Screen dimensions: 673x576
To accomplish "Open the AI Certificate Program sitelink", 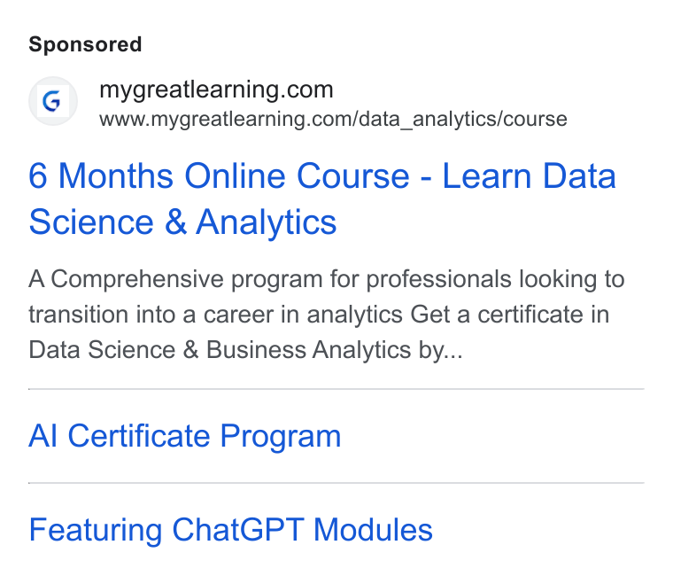I will pyautogui.click(x=184, y=436).
